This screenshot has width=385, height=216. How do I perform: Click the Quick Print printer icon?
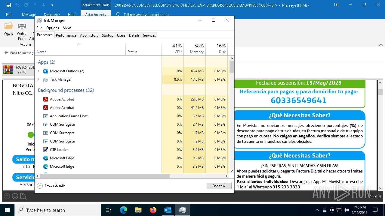click(22, 26)
